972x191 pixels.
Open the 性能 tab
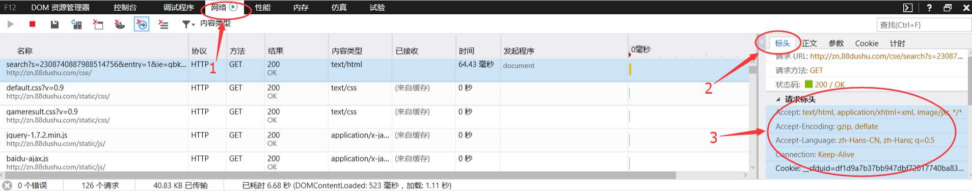(262, 7)
